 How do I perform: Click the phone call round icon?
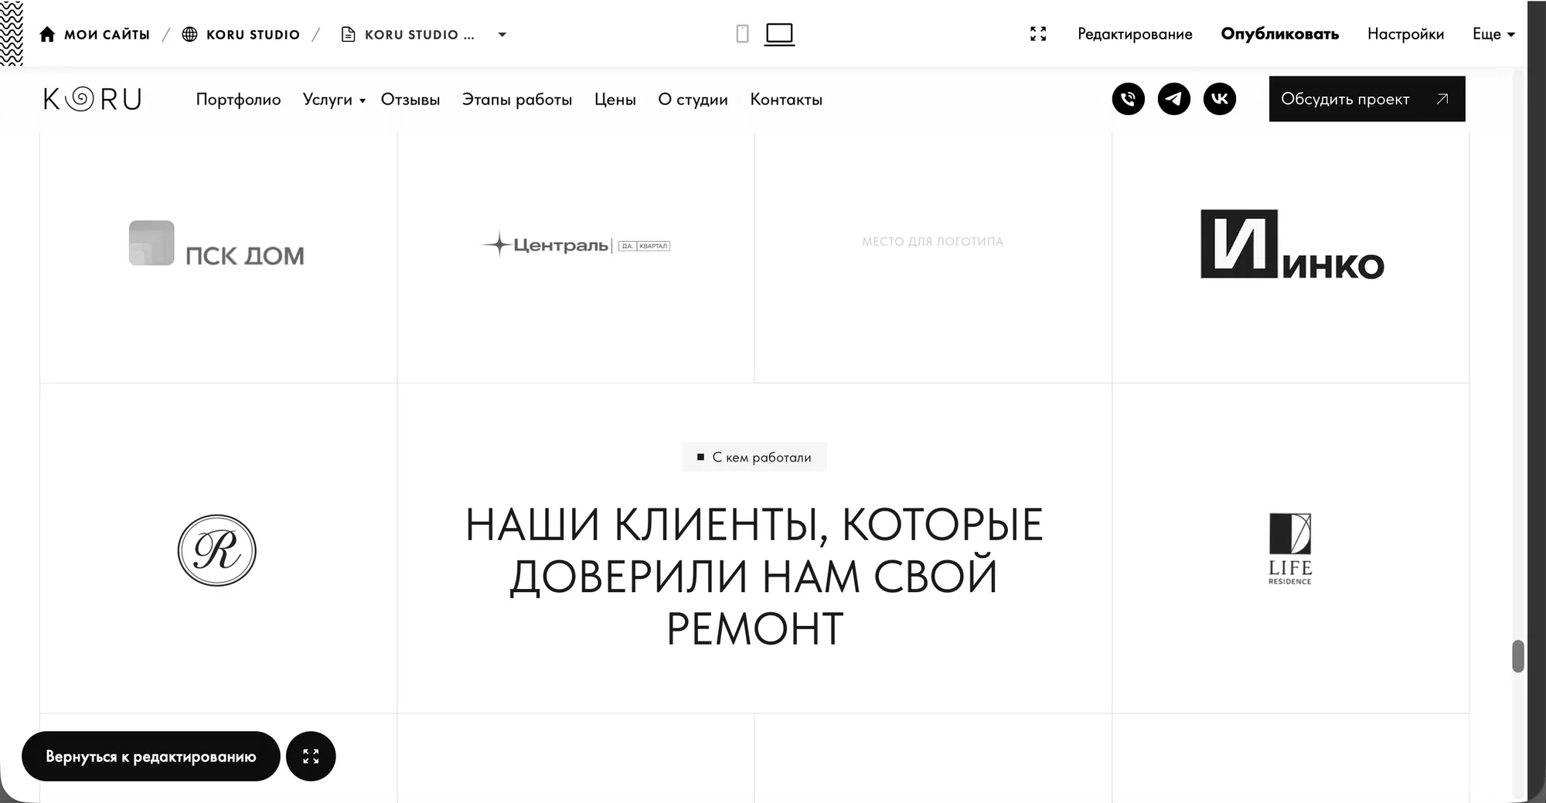tap(1129, 99)
